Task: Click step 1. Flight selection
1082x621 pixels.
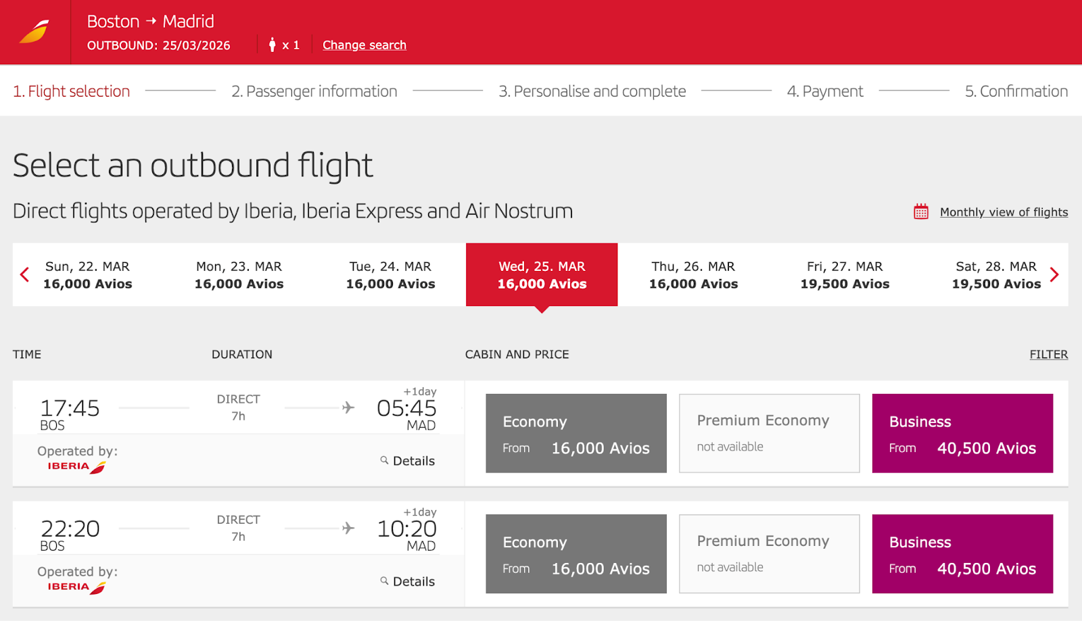Action: coord(72,91)
